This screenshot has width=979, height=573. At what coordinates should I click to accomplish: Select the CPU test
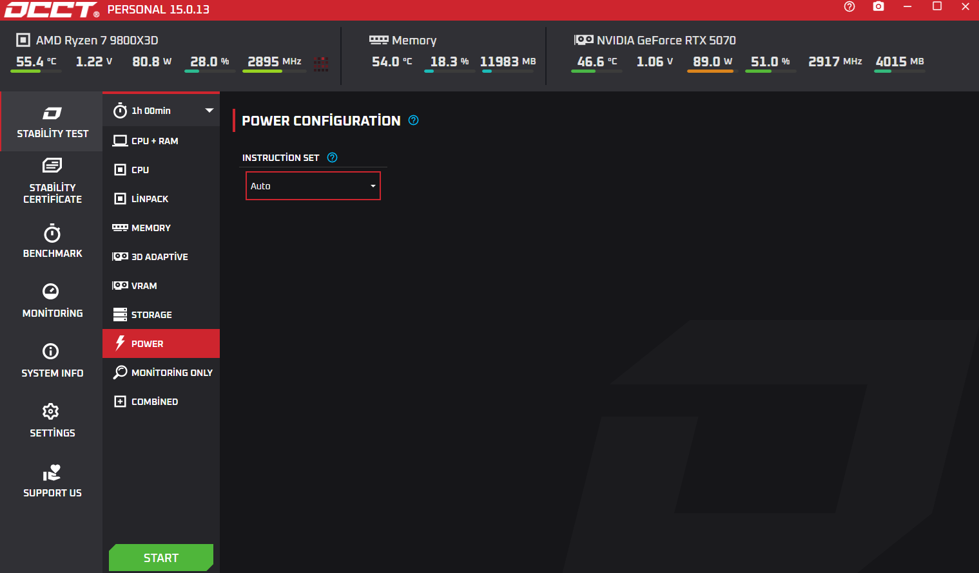tap(161, 170)
